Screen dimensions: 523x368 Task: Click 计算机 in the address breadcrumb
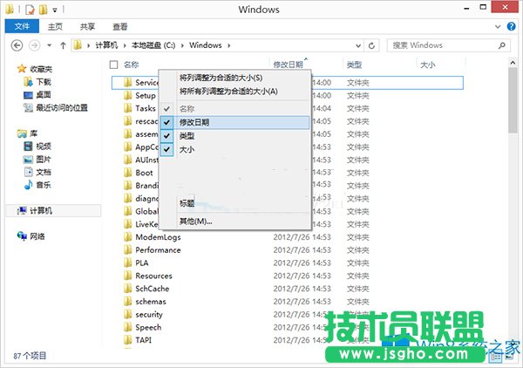106,45
